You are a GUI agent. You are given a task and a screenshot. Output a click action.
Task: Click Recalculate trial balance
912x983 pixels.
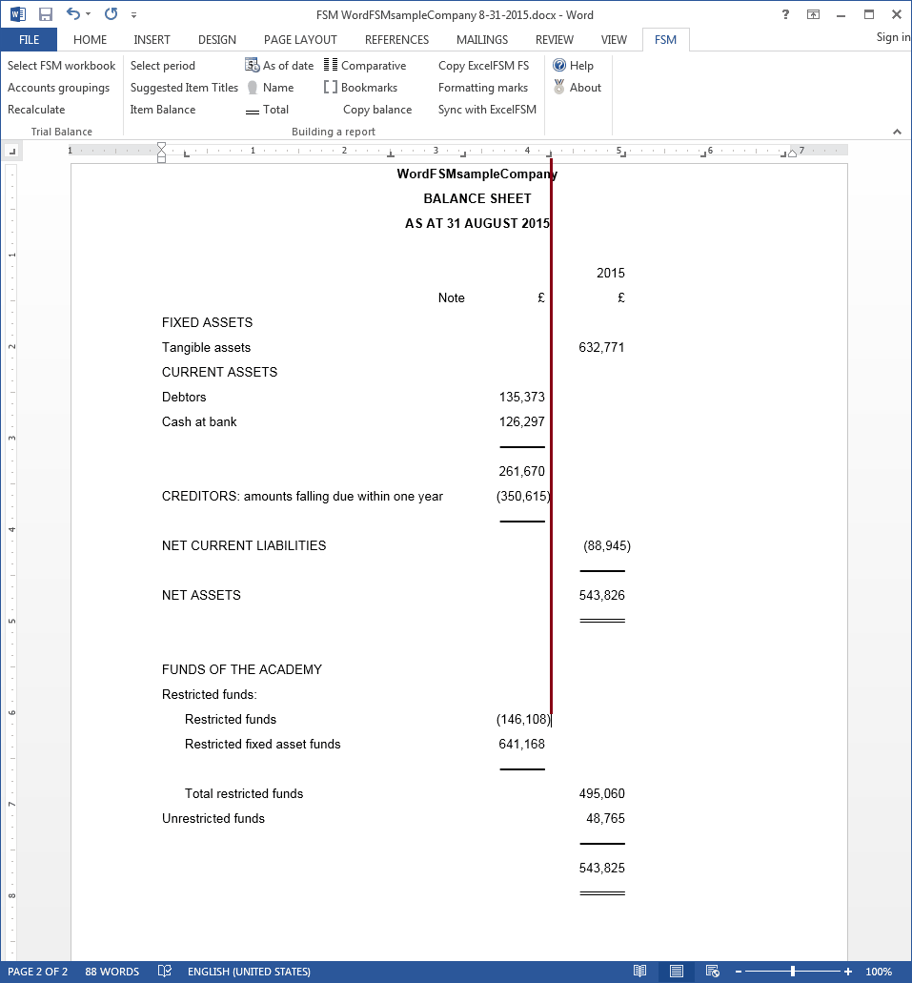click(x=36, y=109)
